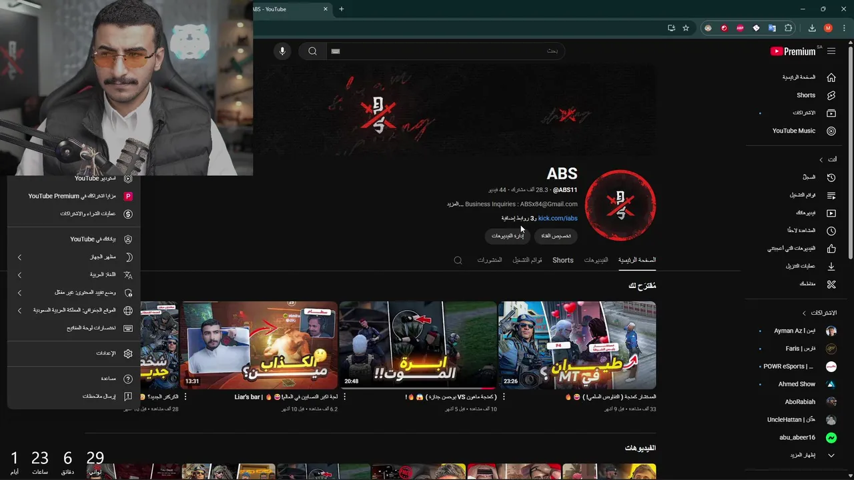Screen dimensions: 854x480
Task: Open options for the 23:26 video
Action: point(504,397)
